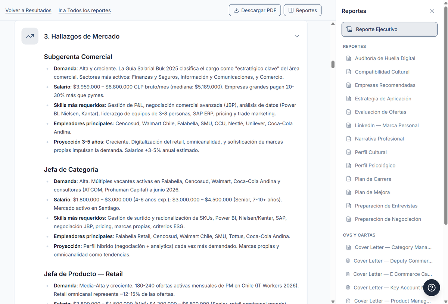
Task: Click the panel icon in Reportes button
Action: [291, 10]
